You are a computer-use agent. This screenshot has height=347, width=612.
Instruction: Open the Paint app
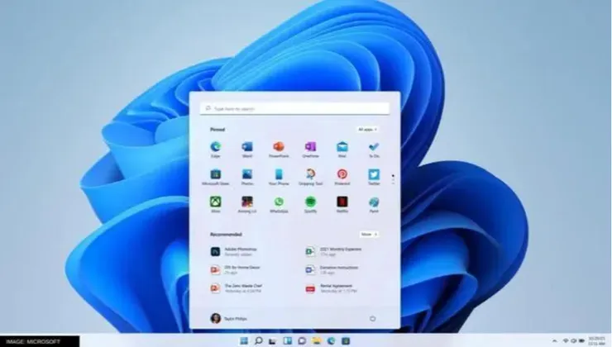[374, 205]
